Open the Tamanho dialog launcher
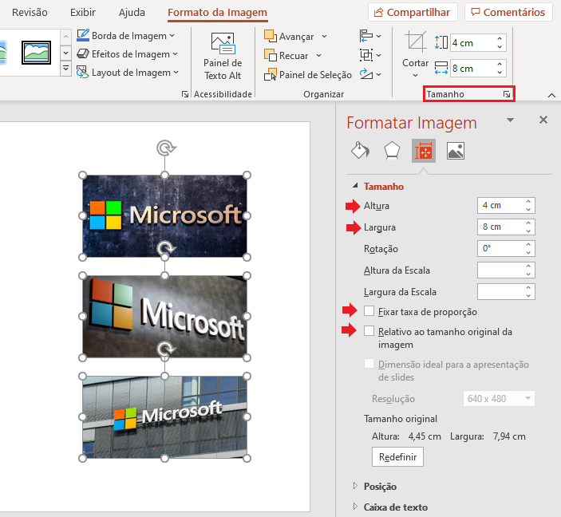The height and width of the screenshot is (517, 561). click(507, 94)
